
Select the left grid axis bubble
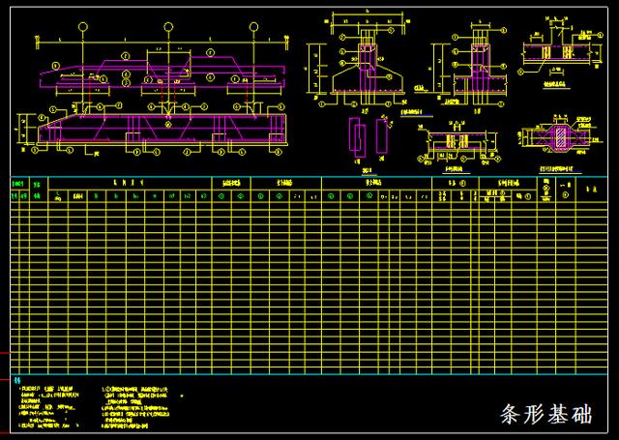click(x=82, y=27)
